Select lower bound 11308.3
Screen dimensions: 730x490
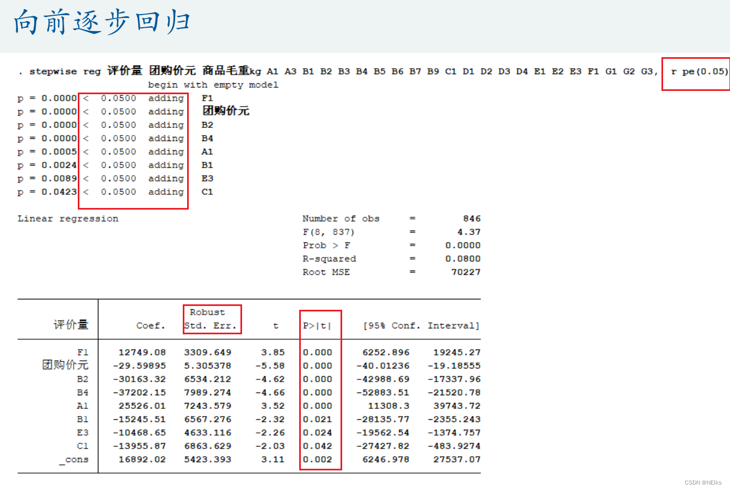tap(389, 406)
